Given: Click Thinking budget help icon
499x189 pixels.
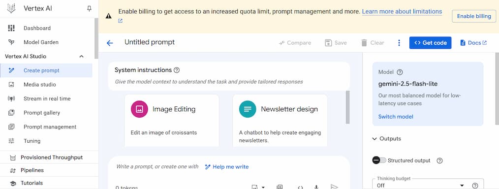Looking at the screenshot, I should click(x=475, y=186).
